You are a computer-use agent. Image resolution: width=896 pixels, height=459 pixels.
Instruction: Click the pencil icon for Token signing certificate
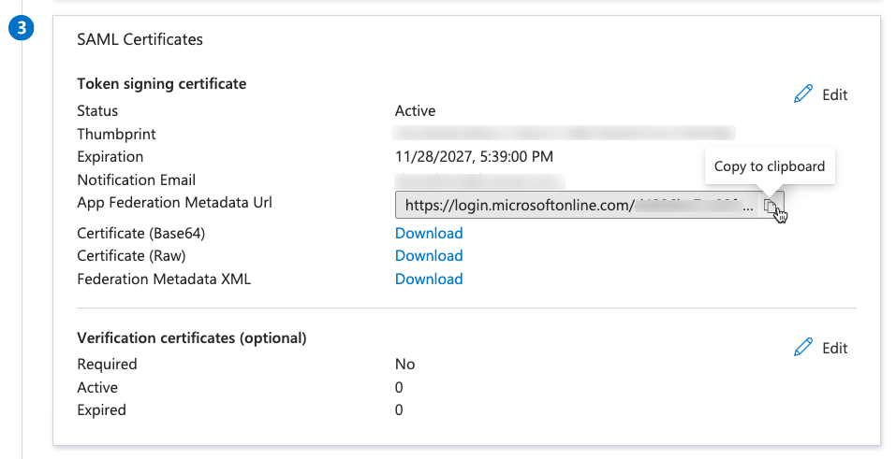coord(803,94)
